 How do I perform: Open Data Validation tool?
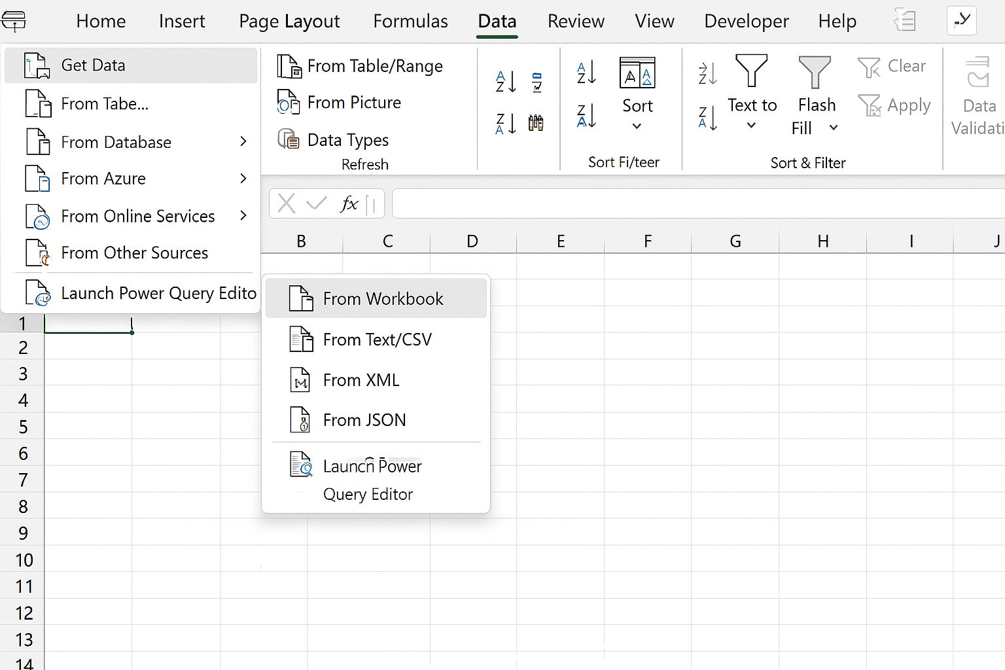point(978,96)
